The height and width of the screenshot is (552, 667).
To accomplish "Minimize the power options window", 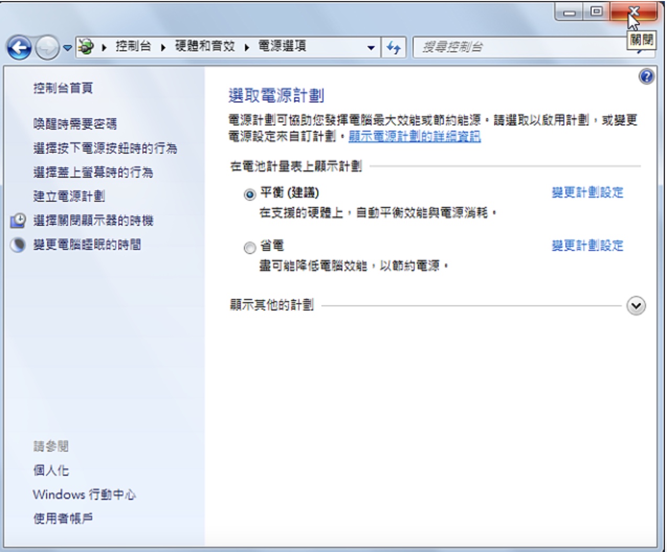I will click(x=569, y=11).
